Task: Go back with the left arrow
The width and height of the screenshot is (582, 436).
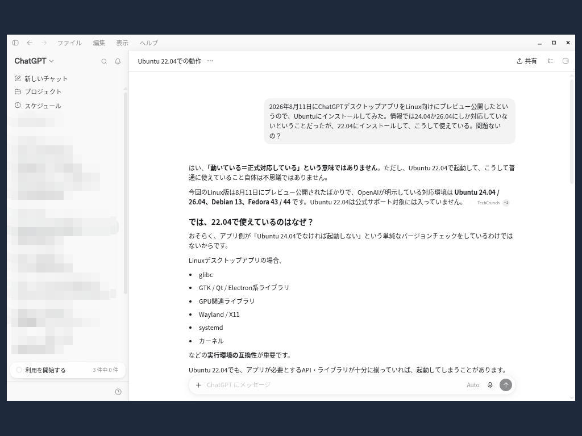Action: (x=30, y=43)
